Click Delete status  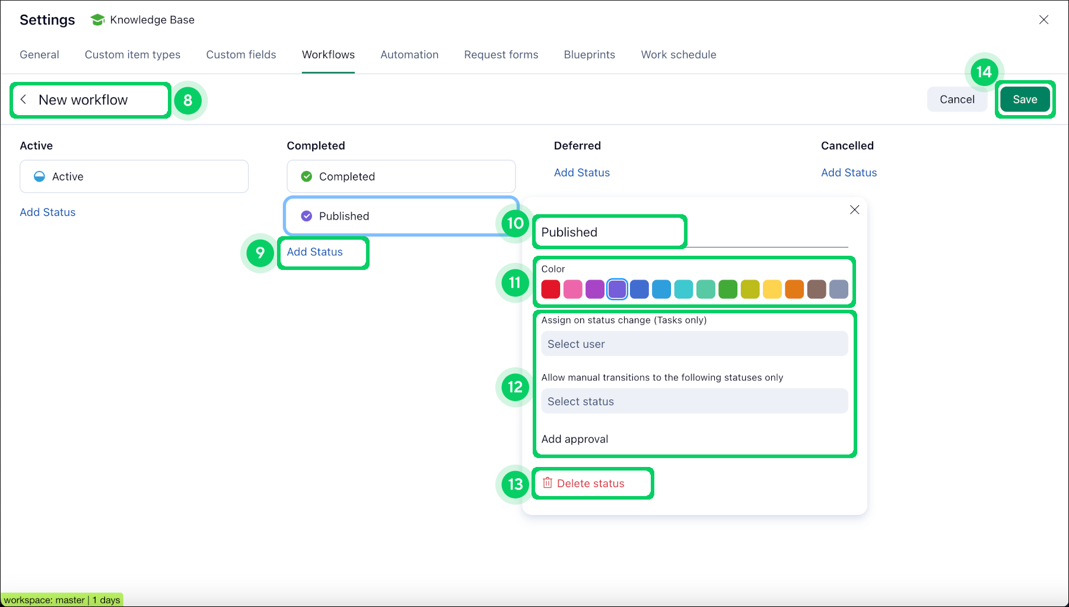click(584, 483)
